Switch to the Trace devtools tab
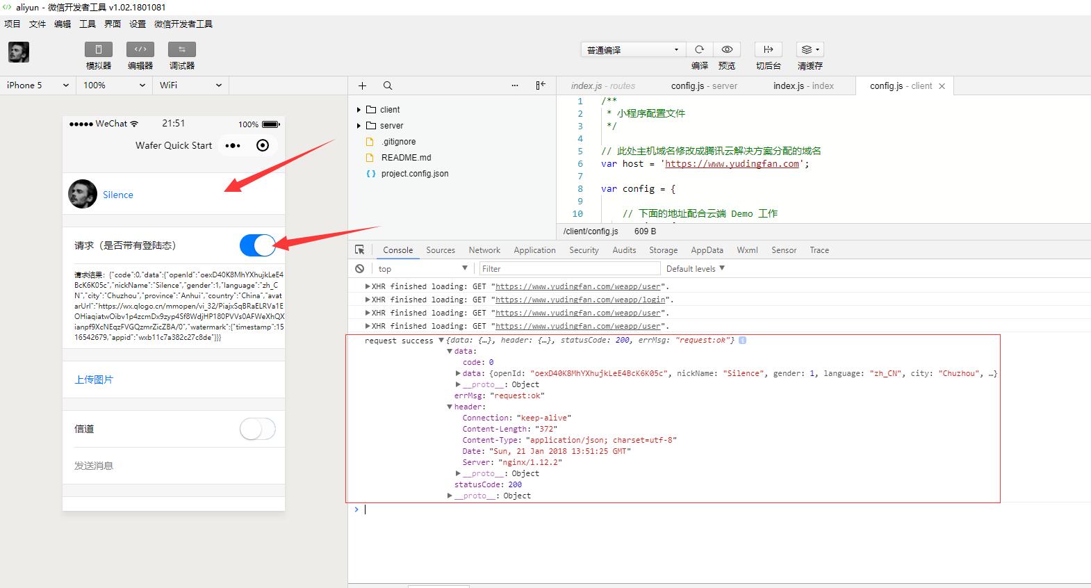1091x588 pixels. point(819,250)
